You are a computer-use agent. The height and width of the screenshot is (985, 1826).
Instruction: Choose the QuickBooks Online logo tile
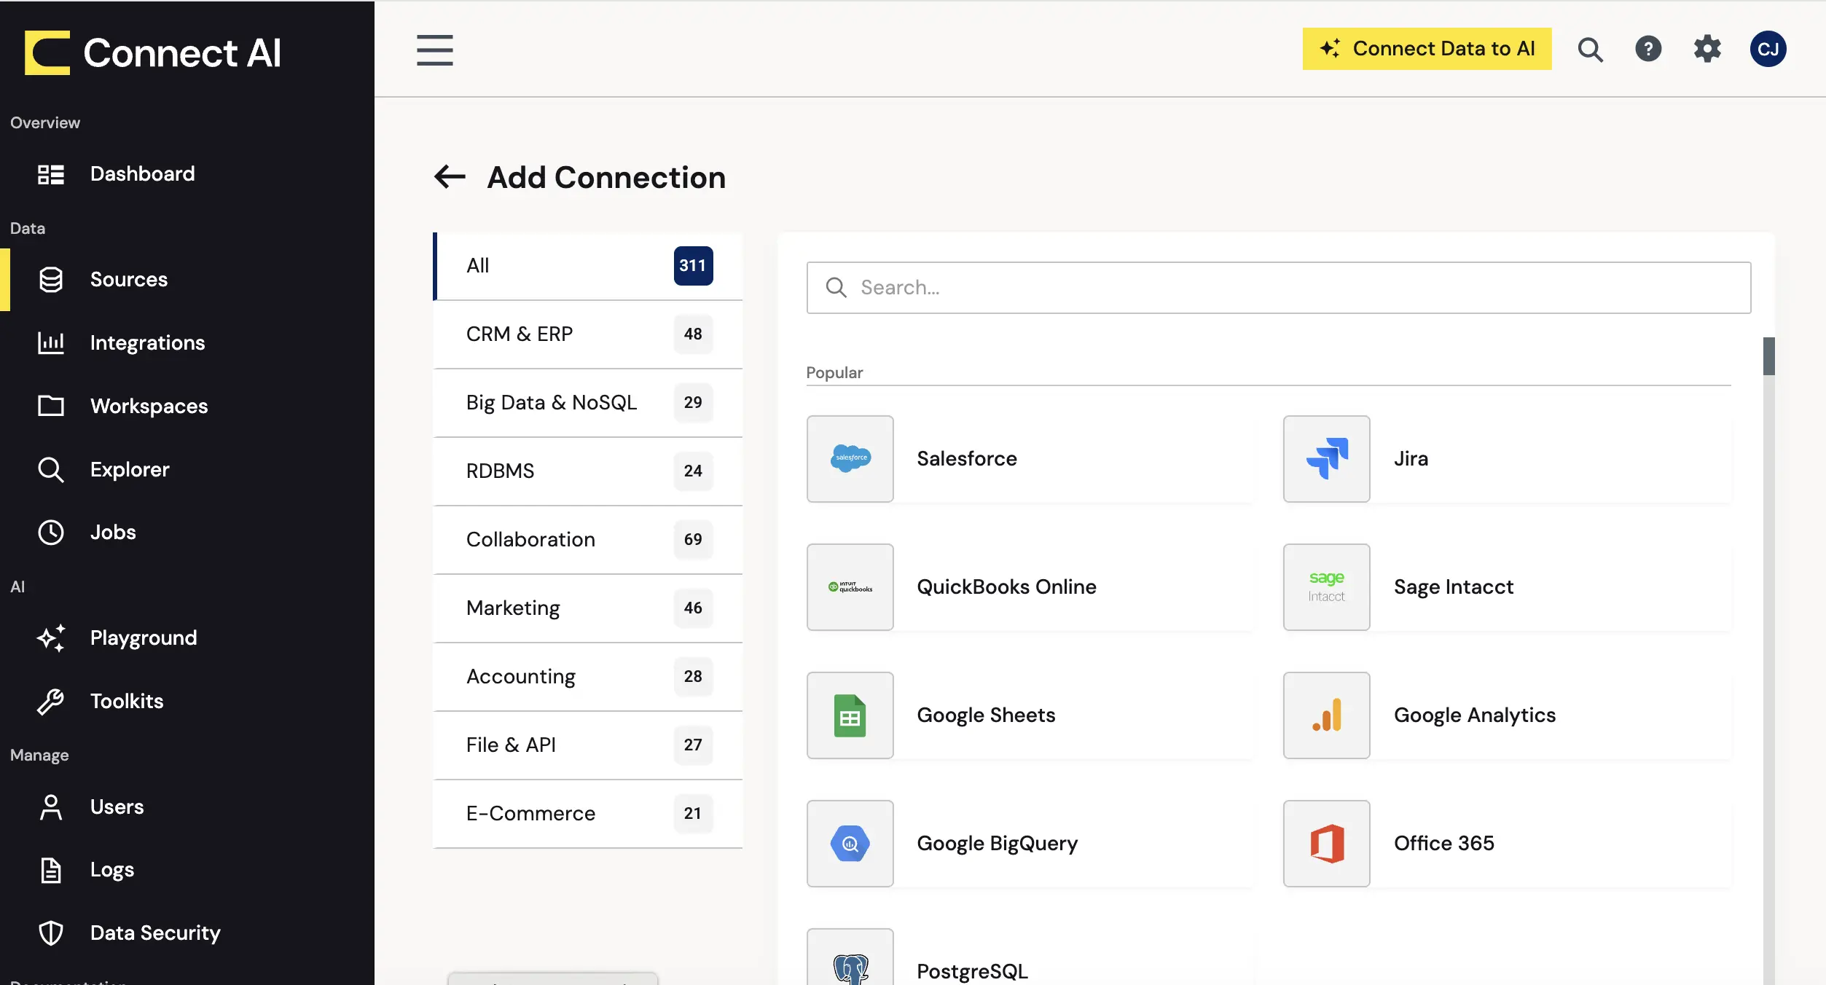850,586
